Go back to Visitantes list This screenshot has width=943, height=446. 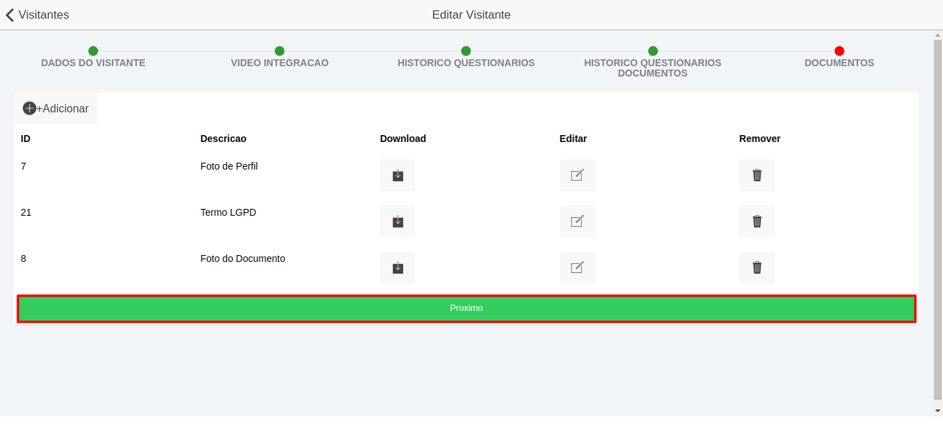pyautogui.click(x=38, y=14)
